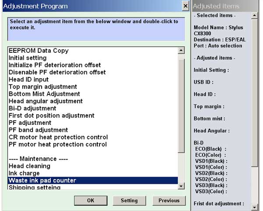Click Destination : ESP/EAL in side panel
The width and height of the screenshot is (263, 211).
click(x=220, y=40)
